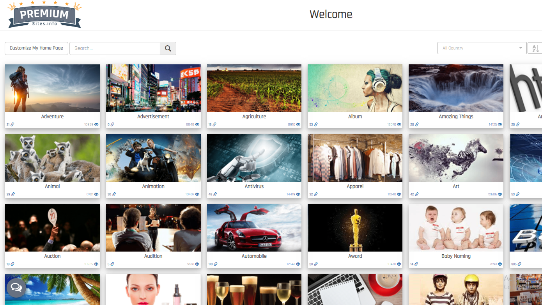
Task: Click the 14 link count on Baby Naming
Action: tap(412, 264)
